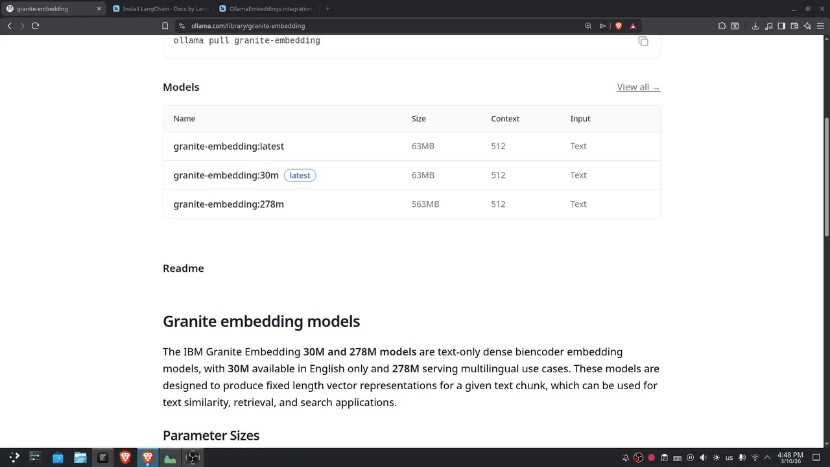
Task: Open the clock showing 4:48 PM
Action: (x=790, y=458)
